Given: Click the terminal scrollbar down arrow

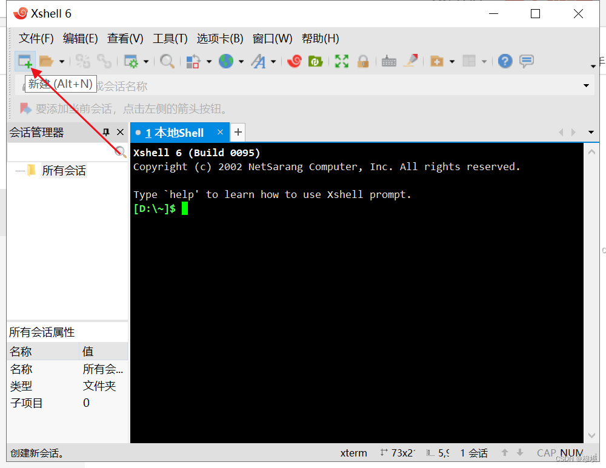Looking at the screenshot, I should click(x=591, y=435).
